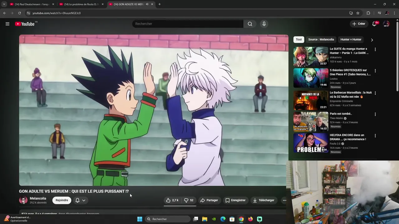
Task: Click the video title text
Action: (74, 191)
